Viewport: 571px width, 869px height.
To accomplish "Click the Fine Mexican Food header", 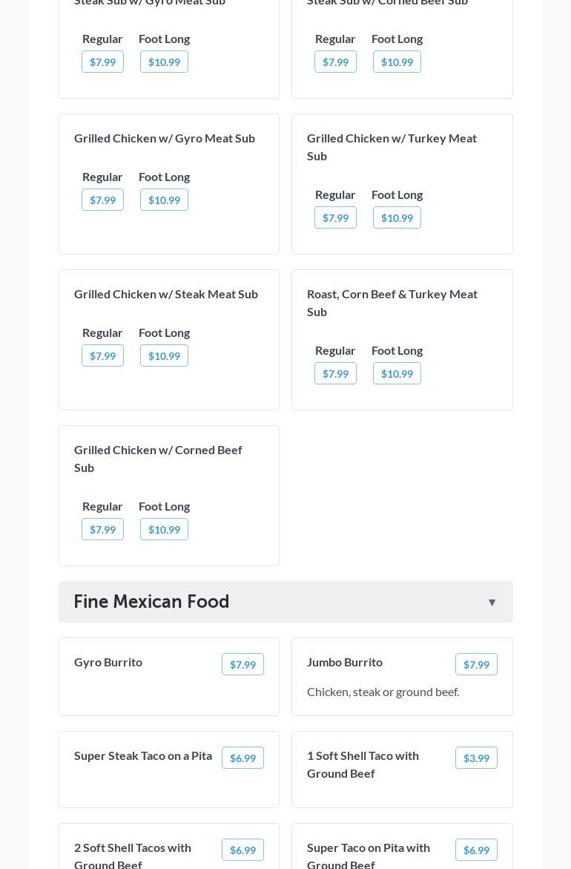I will (151, 602).
